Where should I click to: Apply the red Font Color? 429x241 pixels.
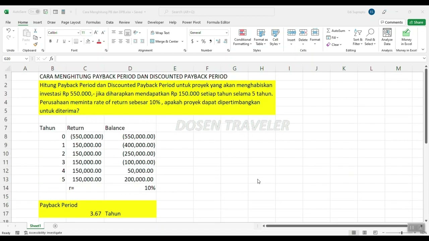pyautogui.click(x=99, y=41)
